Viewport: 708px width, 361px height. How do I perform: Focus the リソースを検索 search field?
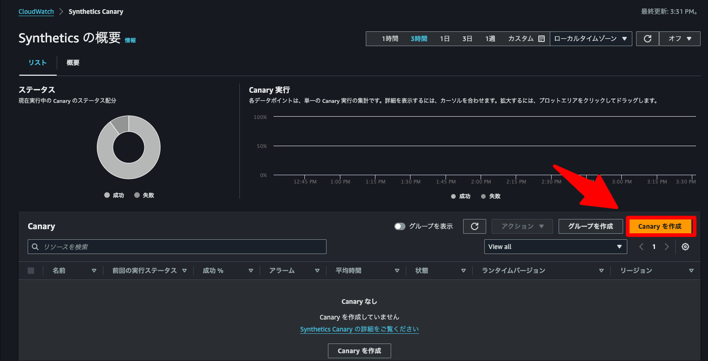177,247
